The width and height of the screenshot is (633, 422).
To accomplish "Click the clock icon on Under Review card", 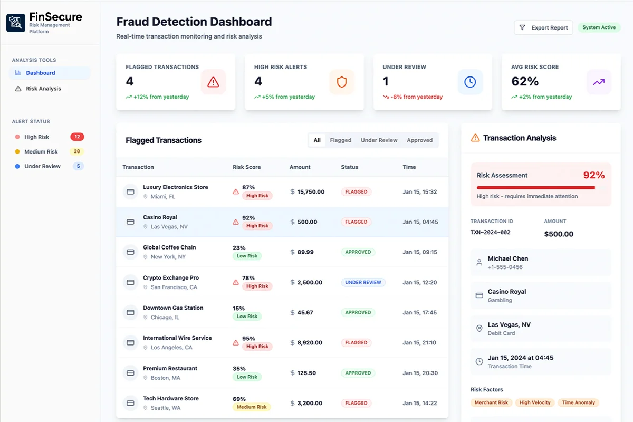I will pos(470,82).
